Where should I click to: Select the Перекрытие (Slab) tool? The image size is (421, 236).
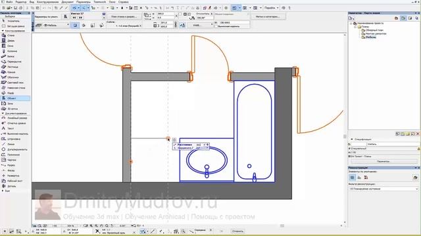point(15,62)
